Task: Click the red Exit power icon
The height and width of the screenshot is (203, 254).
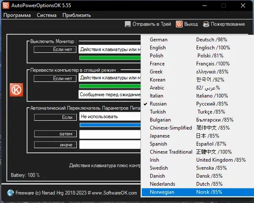Action: tap(179, 24)
